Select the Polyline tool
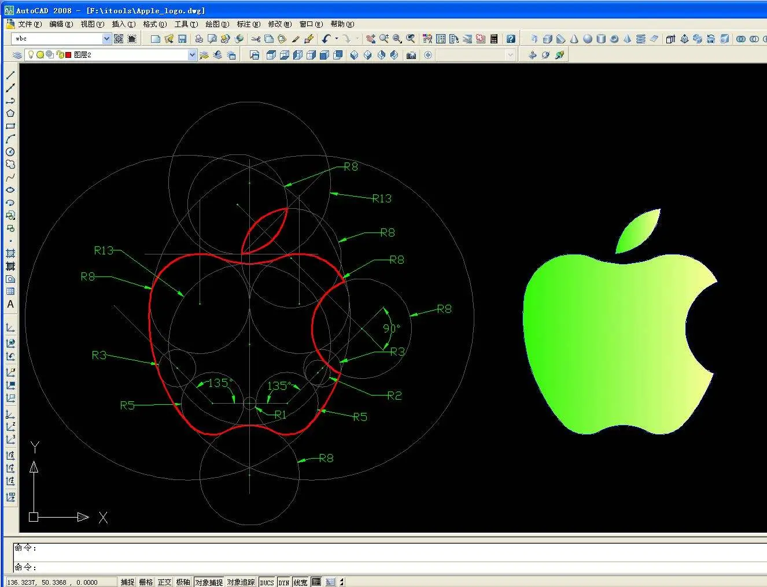This screenshot has height=587, width=767. pos(10,101)
